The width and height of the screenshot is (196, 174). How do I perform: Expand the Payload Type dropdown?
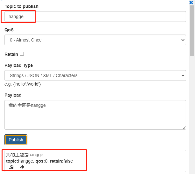click(95, 75)
